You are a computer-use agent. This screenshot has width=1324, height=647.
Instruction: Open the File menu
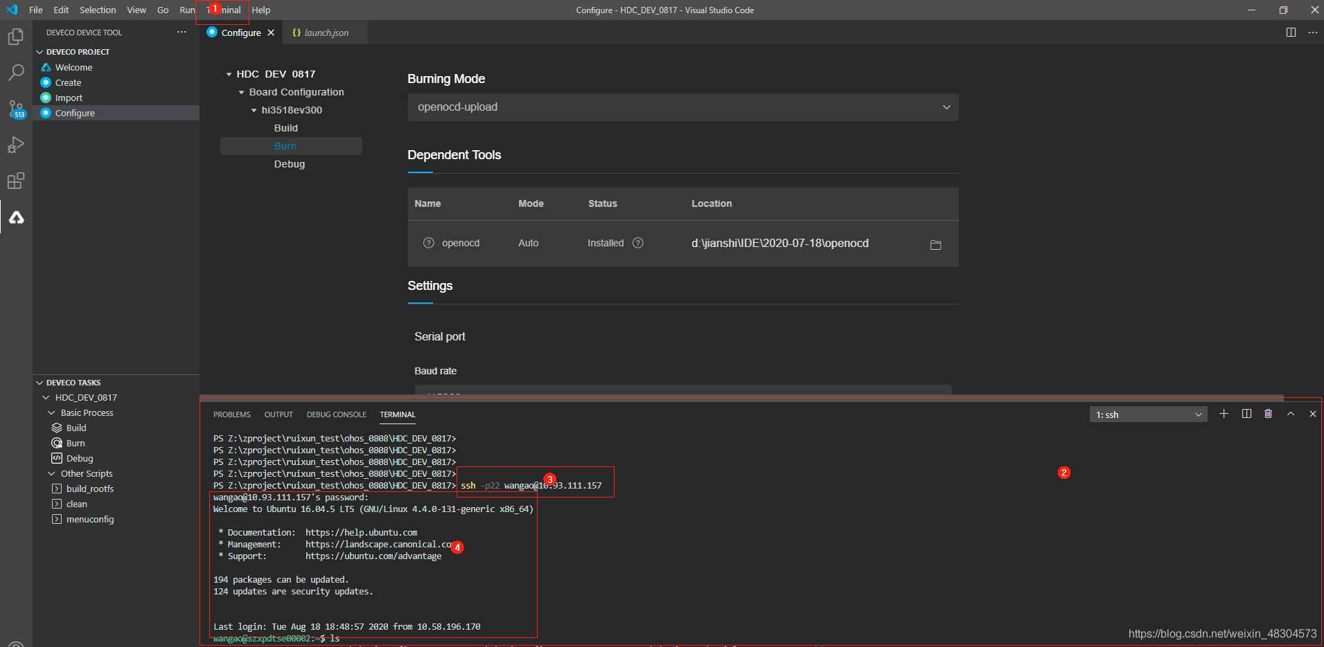36,10
